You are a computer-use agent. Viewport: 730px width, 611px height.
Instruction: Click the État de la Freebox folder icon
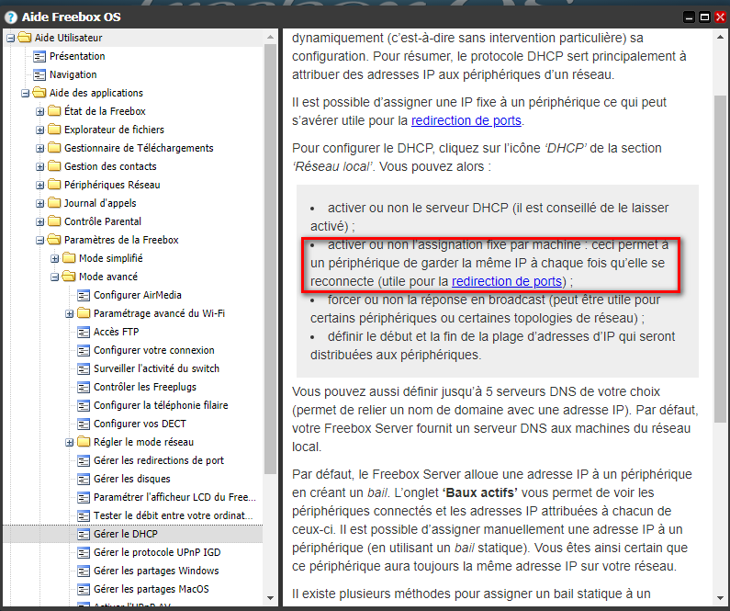[x=54, y=111]
